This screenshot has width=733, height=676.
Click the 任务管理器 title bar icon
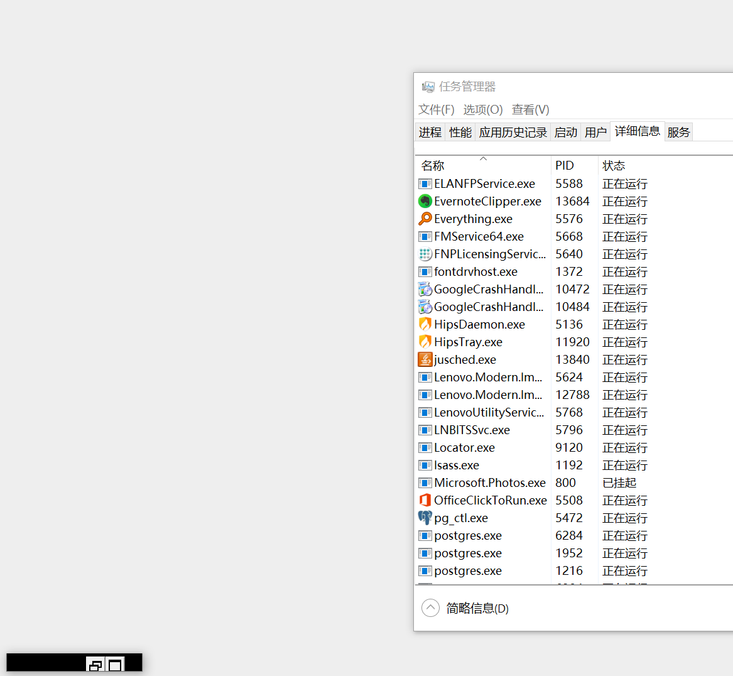pos(428,87)
